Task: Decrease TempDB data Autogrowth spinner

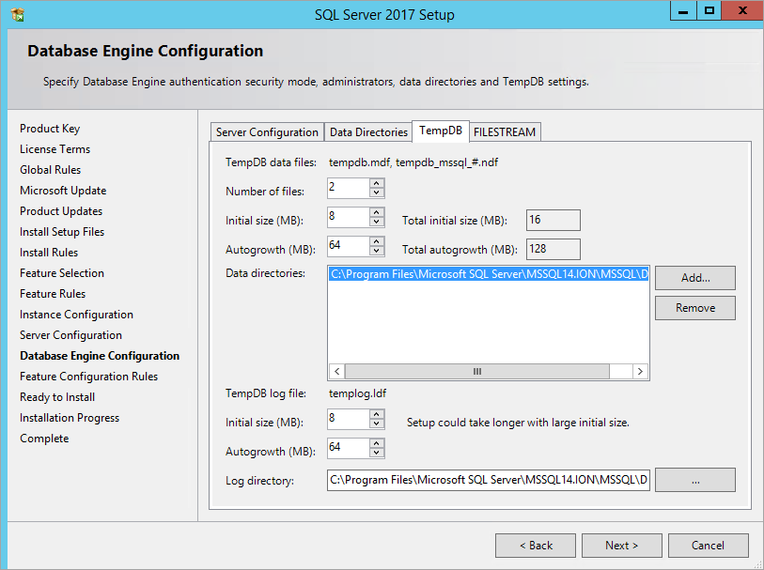Action: click(x=377, y=251)
